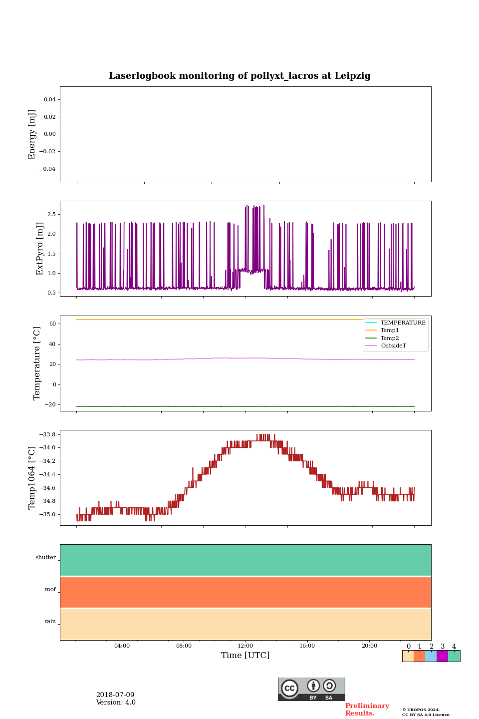The image size is (479, 719).
Task: Click the chart title Laserlogbook monitoring text
Action: click(x=239, y=76)
